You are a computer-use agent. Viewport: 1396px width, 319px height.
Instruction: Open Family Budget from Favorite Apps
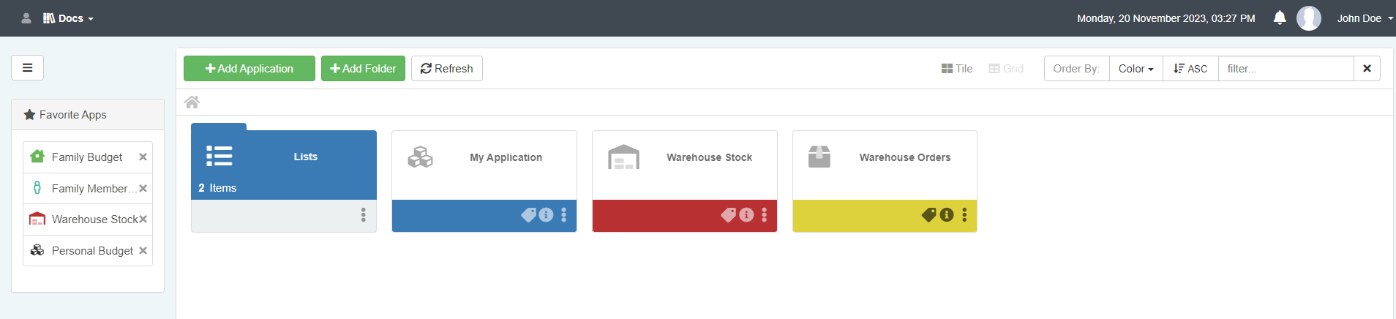[x=86, y=157]
